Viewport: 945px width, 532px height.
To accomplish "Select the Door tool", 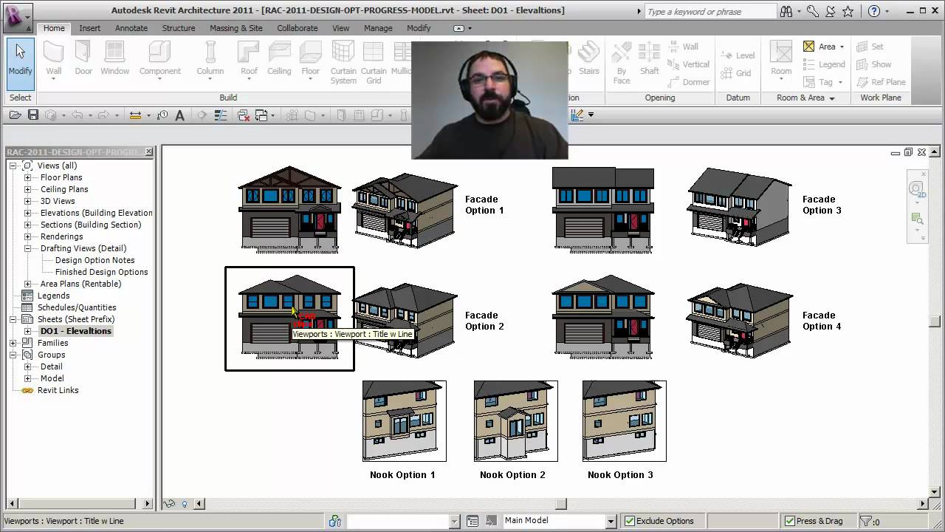I will point(83,59).
